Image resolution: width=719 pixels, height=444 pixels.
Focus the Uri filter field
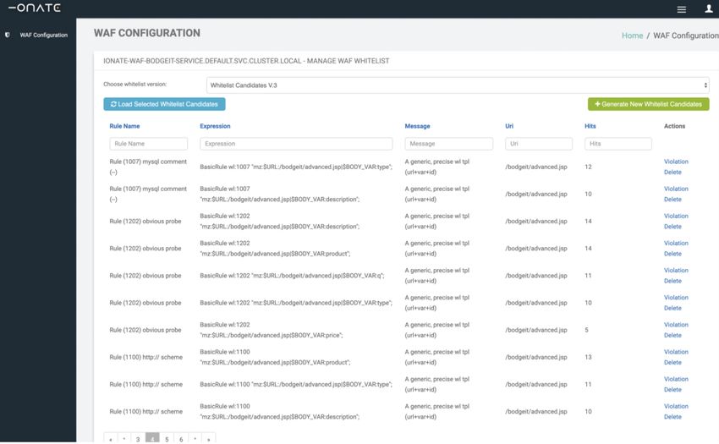[539, 144]
